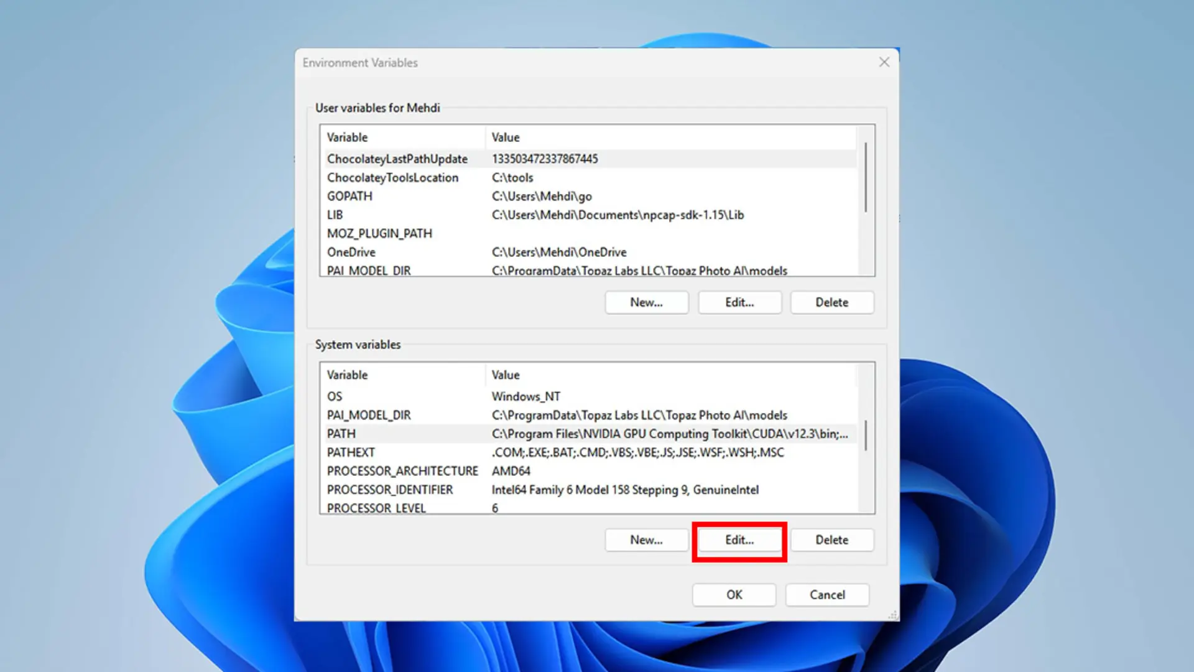Click Variable column header in System variables

click(x=403, y=375)
